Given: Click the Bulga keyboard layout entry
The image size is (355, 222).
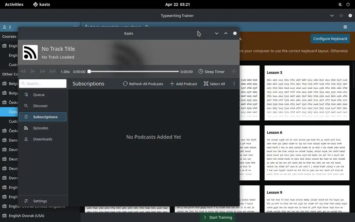Looking at the screenshot, I should point(9,93).
